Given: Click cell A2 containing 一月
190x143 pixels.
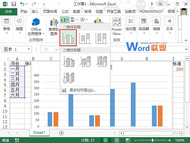Looking at the screenshot, I should pyautogui.click(x=17, y=69).
